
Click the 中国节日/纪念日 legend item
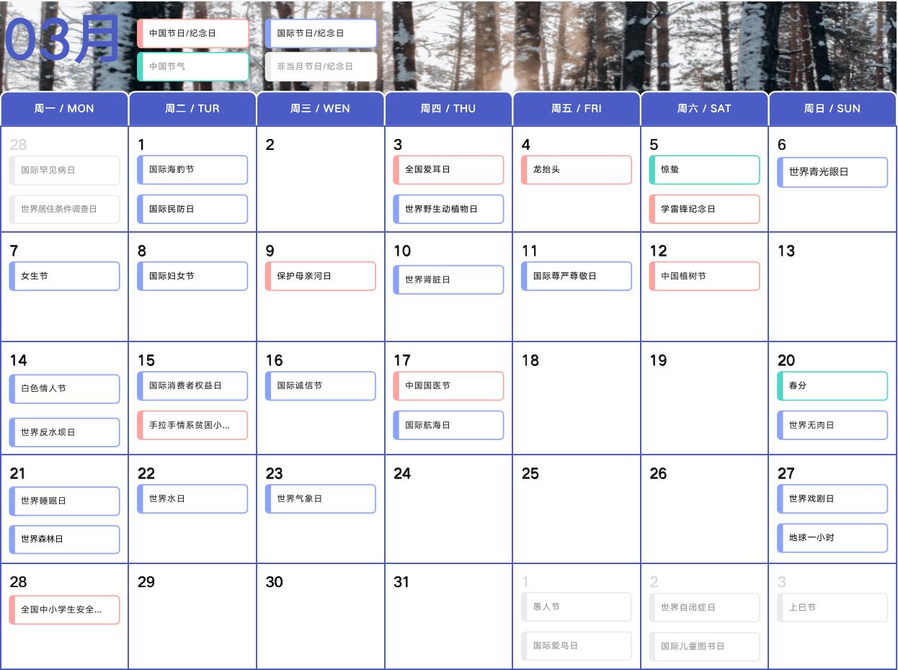click(193, 32)
